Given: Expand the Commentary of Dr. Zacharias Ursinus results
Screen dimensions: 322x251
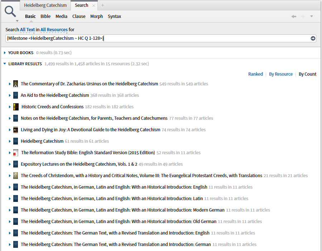Looking at the screenshot, I should pos(10,84).
